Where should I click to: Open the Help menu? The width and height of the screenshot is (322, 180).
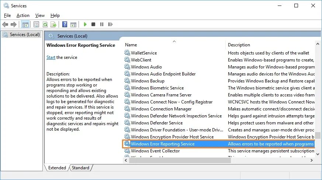(55, 15)
